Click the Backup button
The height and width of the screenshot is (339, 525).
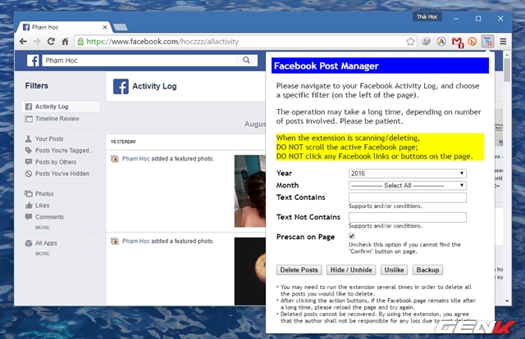[427, 269]
